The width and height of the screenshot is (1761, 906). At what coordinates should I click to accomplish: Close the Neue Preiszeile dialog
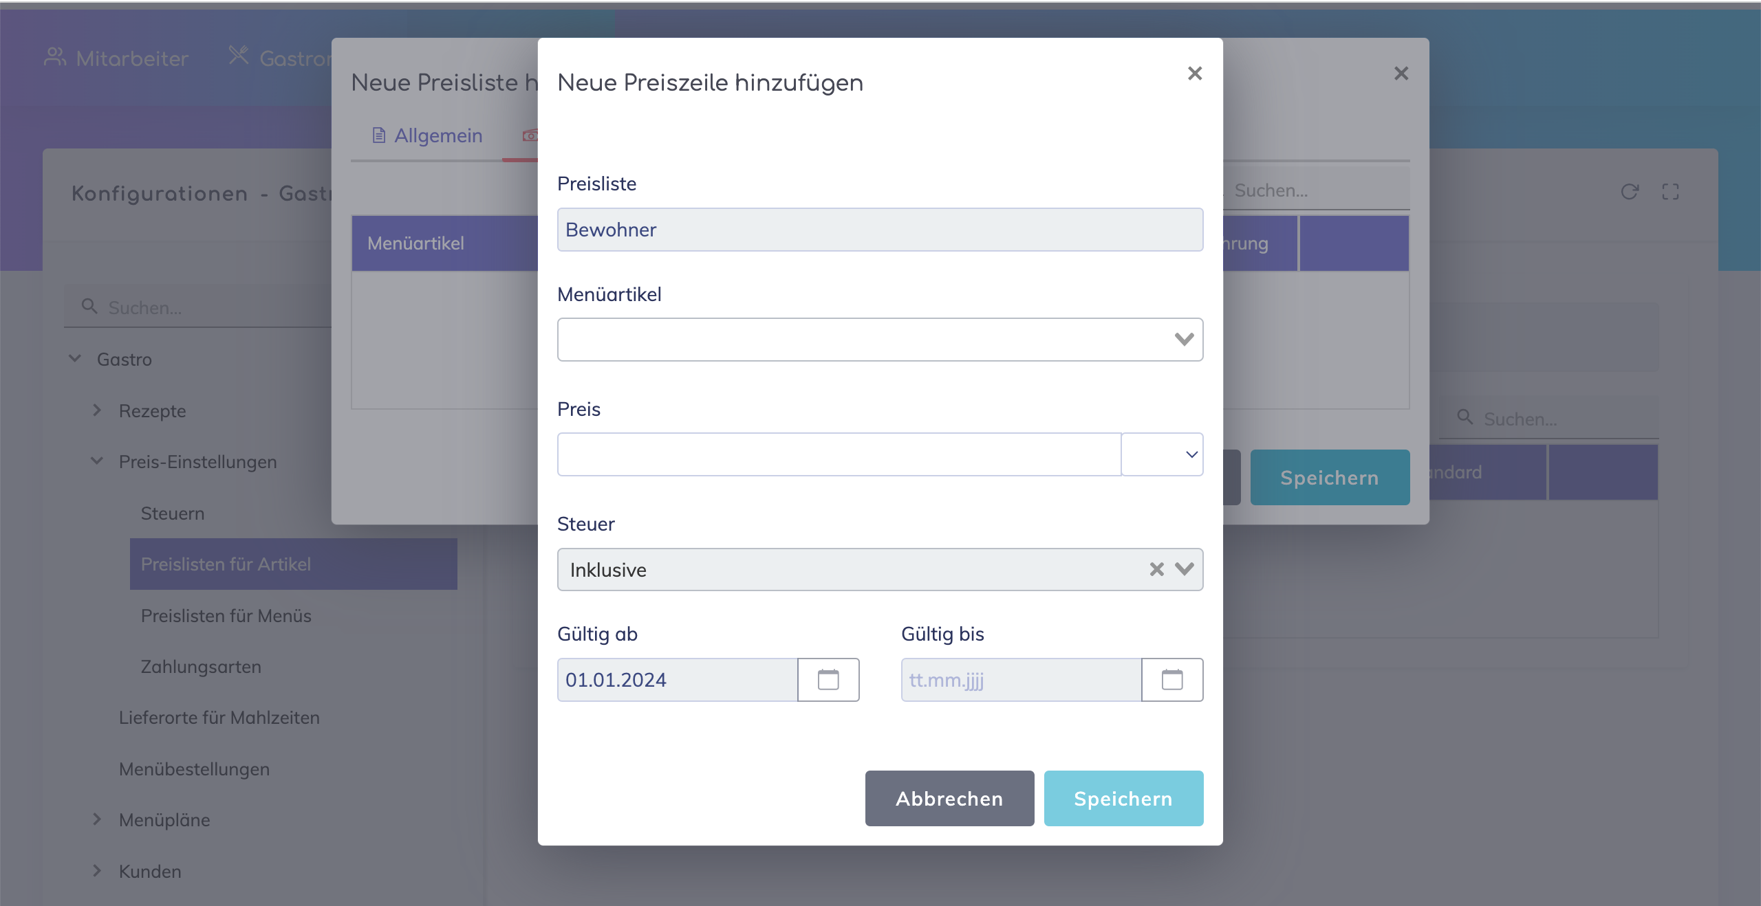1195,74
